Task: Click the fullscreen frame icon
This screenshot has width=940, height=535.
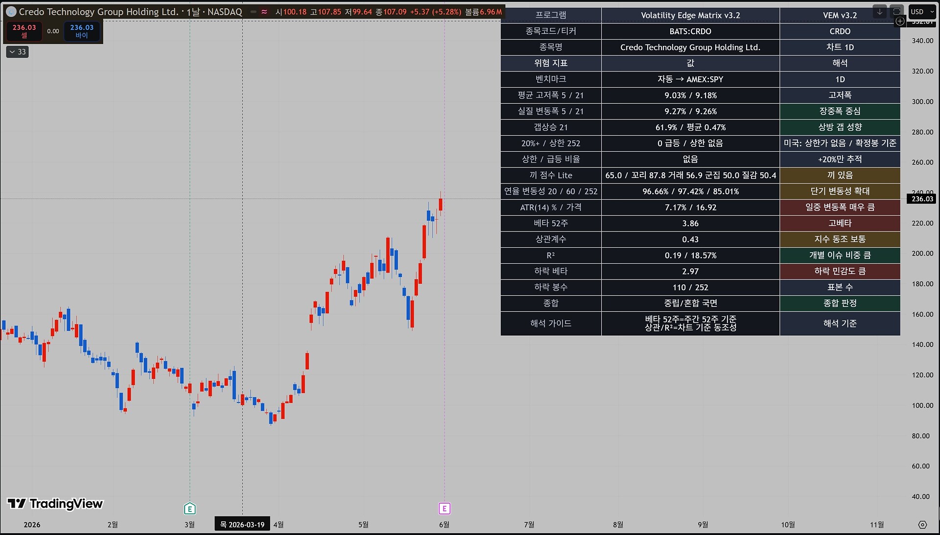Action: (x=896, y=12)
